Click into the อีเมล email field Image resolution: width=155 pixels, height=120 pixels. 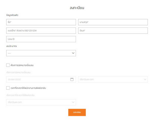(x=113, y=31)
